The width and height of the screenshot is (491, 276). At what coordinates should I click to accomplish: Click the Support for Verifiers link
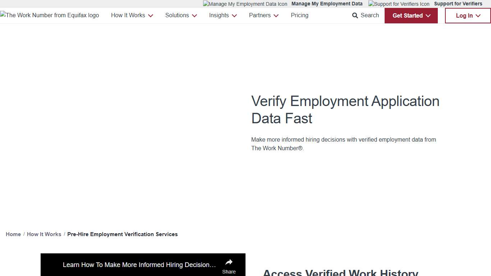(x=458, y=4)
